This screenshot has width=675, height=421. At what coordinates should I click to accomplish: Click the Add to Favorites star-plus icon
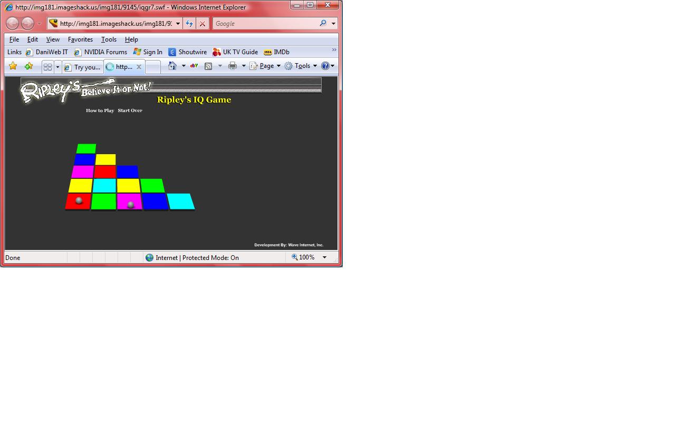pos(28,66)
